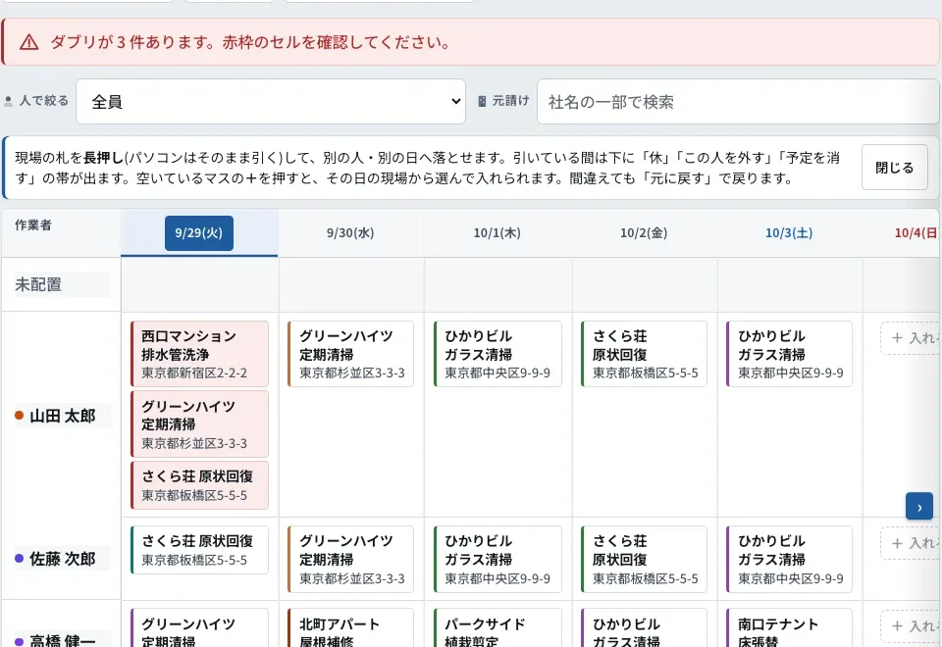This screenshot has width=942, height=647.
Task: Click 高橋's ひかりビル card on 10/2
Action: pos(644,627)
